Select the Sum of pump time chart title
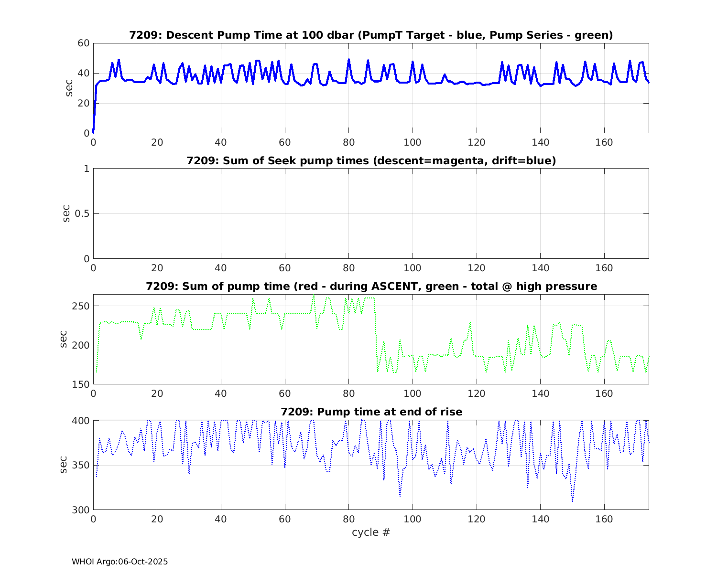Image resolution: width=717 pixels, height=573 pixels. tap(371, 286)
